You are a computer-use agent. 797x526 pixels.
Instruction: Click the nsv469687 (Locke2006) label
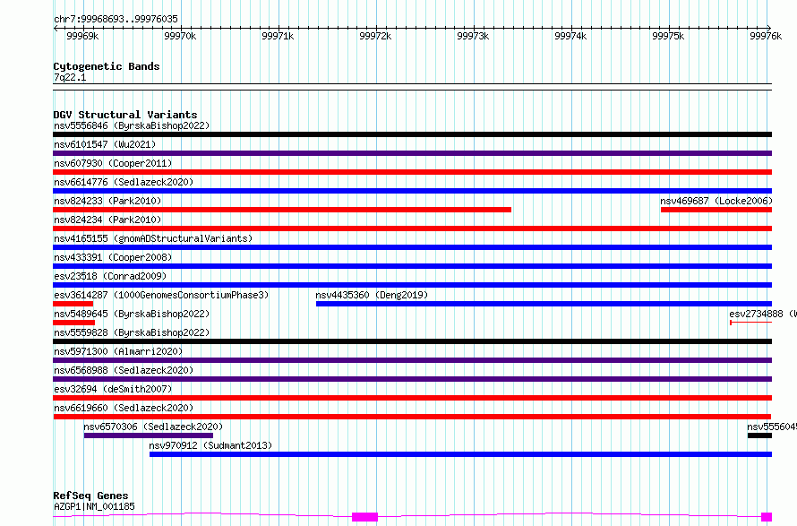[716, 201]
